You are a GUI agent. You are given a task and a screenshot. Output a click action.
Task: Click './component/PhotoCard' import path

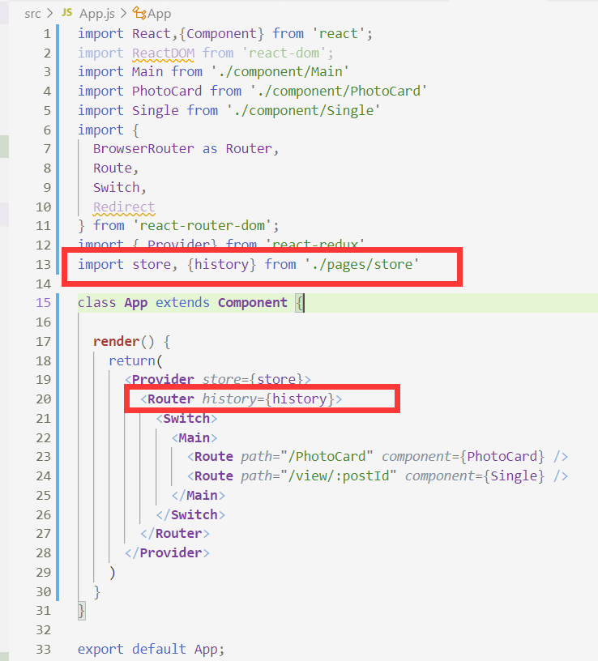point(339,91)
